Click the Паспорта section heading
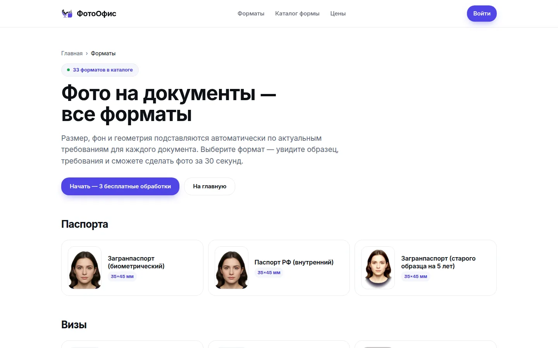The image size is (558, 348). point(84,224)
